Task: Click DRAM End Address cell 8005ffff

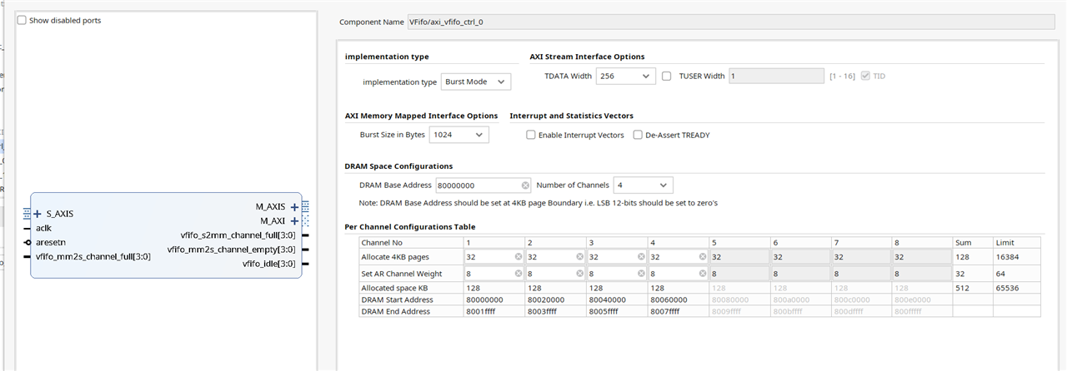Action: (x=617, y=311)
